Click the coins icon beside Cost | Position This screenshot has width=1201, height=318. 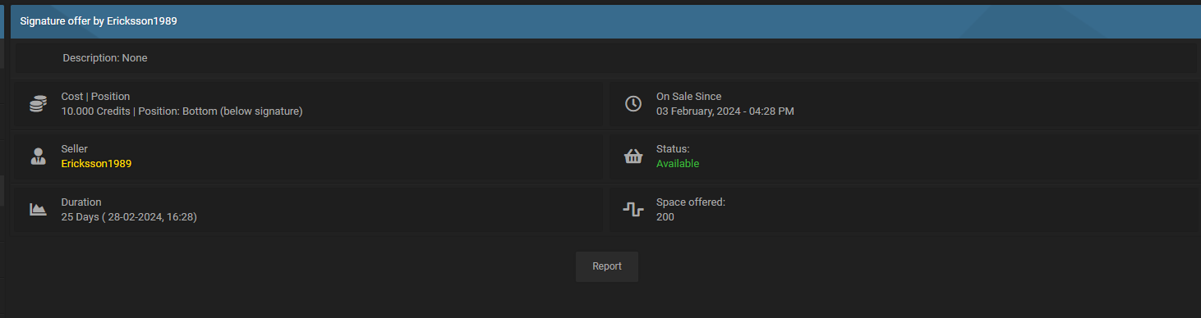pyautogui.click(x=38, y=104)
